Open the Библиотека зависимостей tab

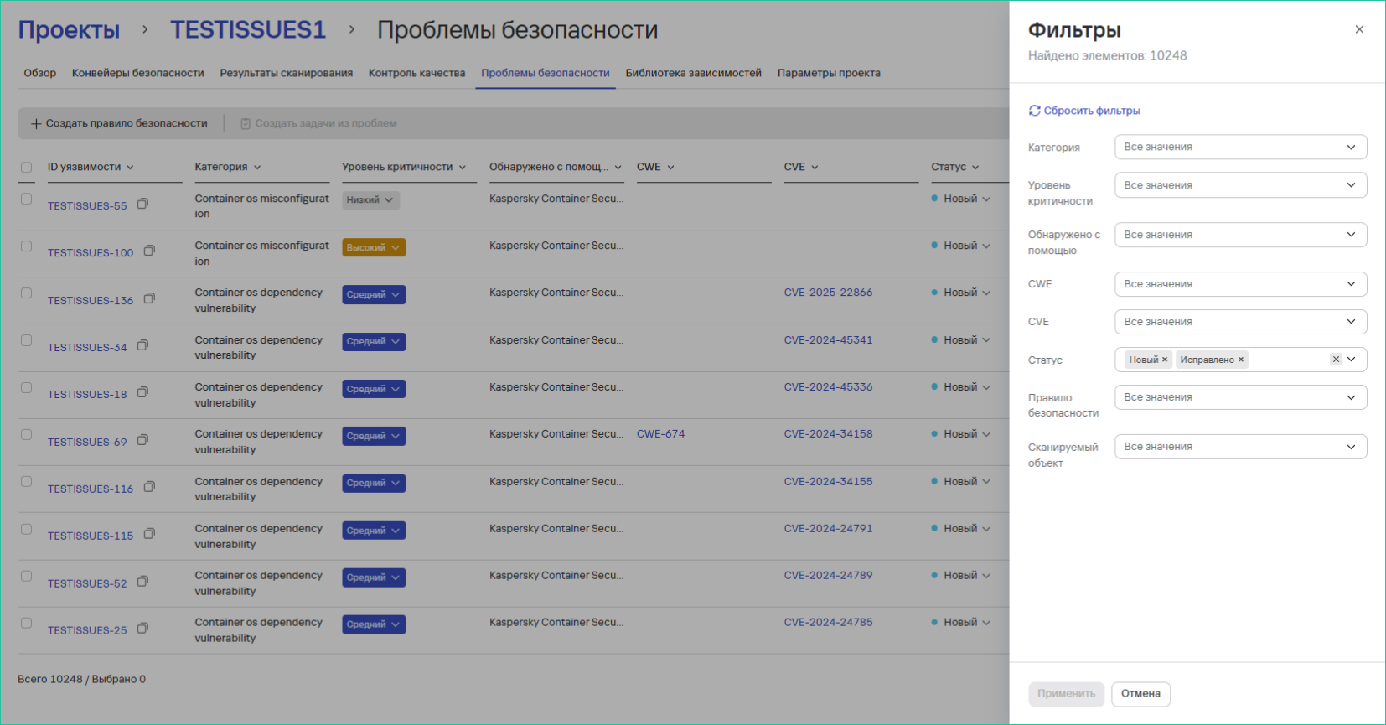point(693,73)
